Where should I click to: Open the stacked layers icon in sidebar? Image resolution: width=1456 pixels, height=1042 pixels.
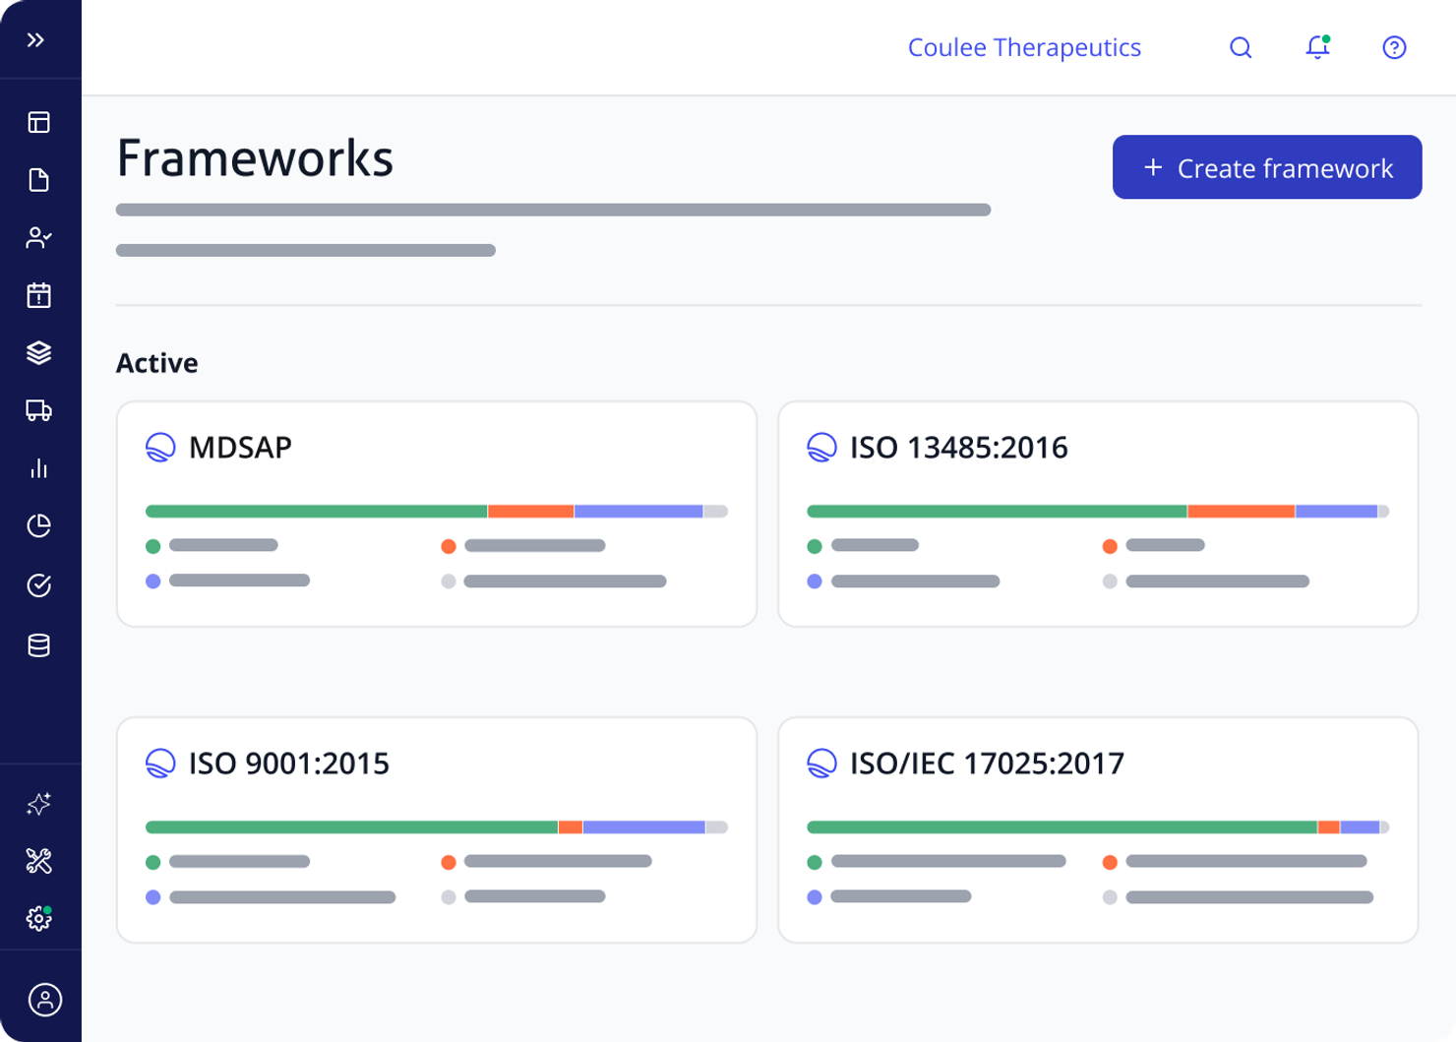pyautogui.click(x=39, y=352)
